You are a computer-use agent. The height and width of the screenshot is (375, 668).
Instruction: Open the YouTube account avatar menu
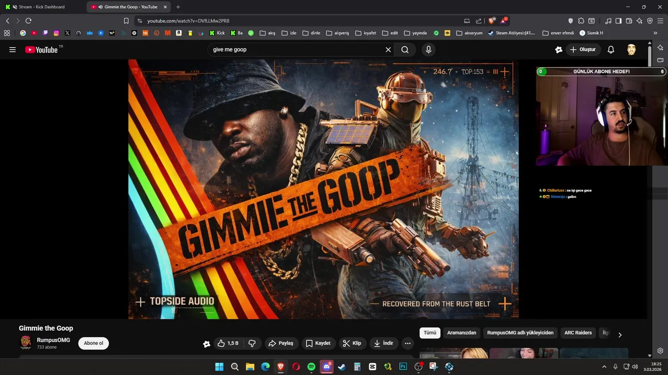631,49
